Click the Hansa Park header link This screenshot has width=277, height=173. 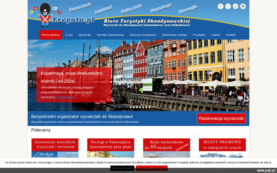click(80, 7)
